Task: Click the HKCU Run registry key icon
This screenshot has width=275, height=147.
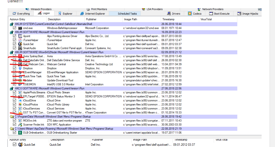Action: [12, 88]
